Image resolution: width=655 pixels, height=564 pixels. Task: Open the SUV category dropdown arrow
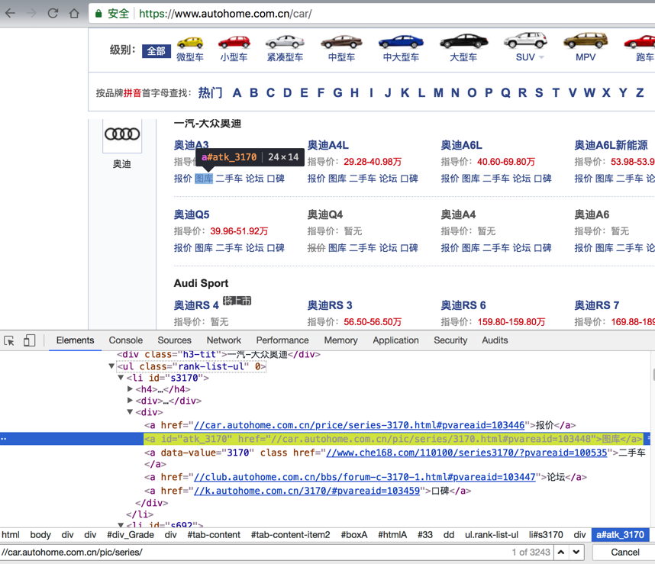pyautogui.click(x=541, y=57)
